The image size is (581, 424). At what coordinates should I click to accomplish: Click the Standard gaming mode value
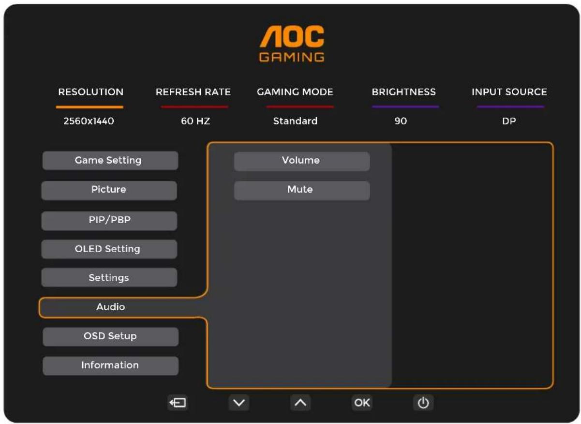click(x=295, y=121)
